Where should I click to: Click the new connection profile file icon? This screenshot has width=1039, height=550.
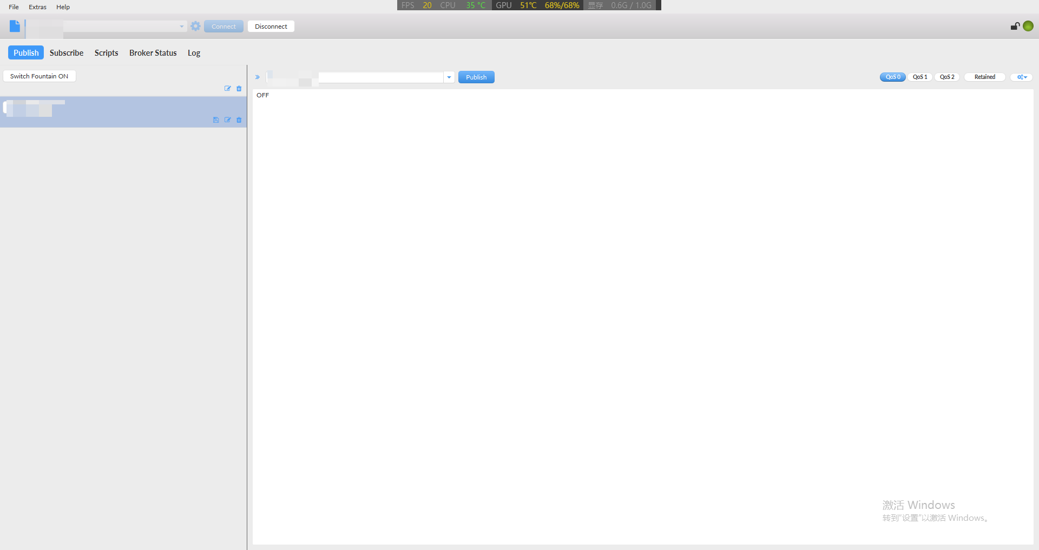pyautogui.click(x=15, y=26)
